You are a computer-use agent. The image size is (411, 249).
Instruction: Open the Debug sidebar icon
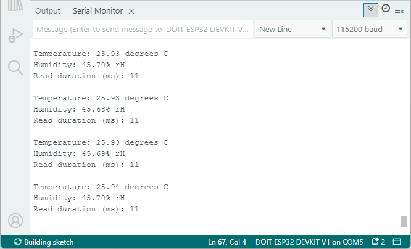(x=15, y=36)
